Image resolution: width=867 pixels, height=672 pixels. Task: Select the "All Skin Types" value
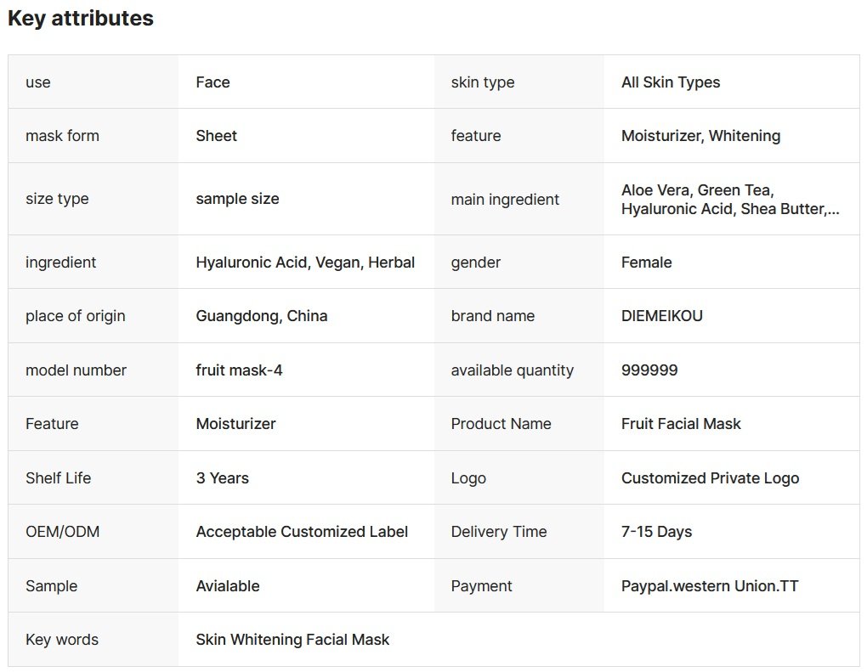click(671, 82)
